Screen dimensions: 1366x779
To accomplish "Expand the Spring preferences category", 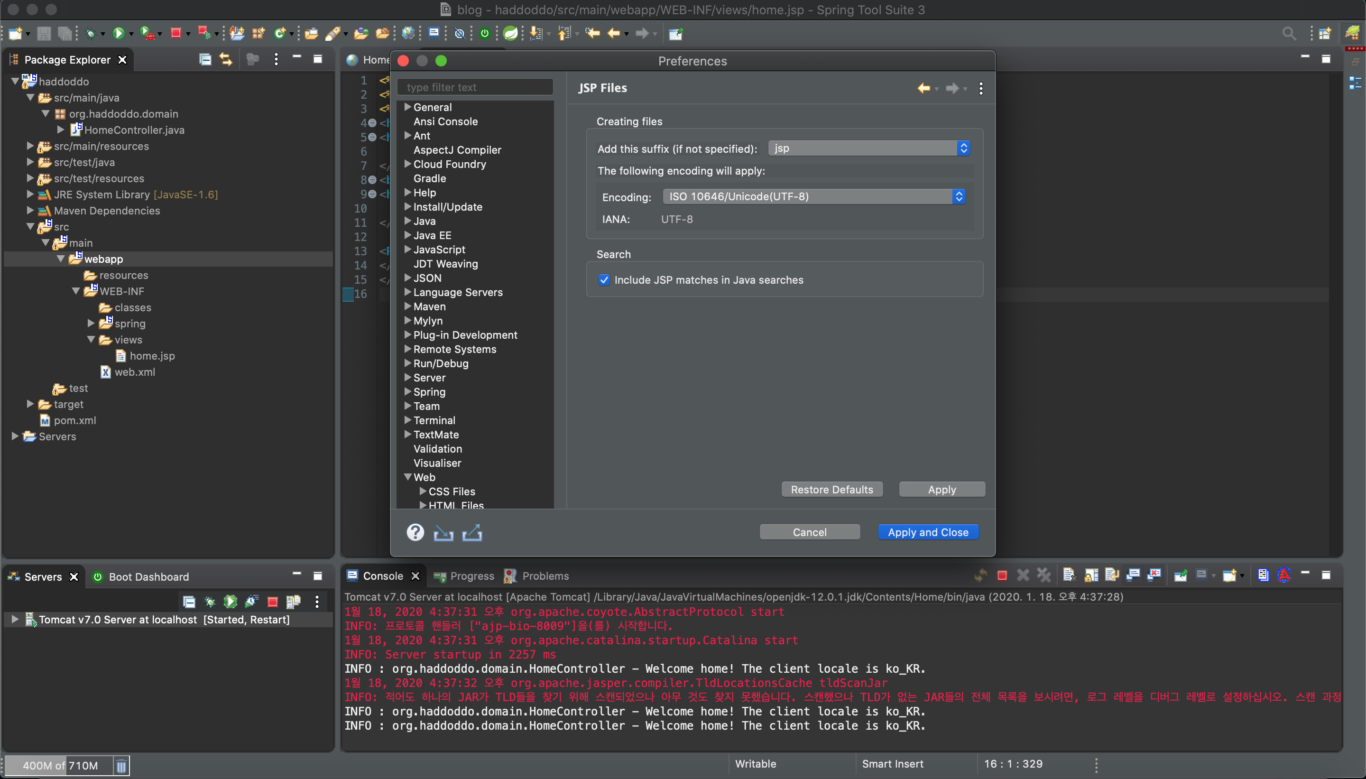I will 408,392.
